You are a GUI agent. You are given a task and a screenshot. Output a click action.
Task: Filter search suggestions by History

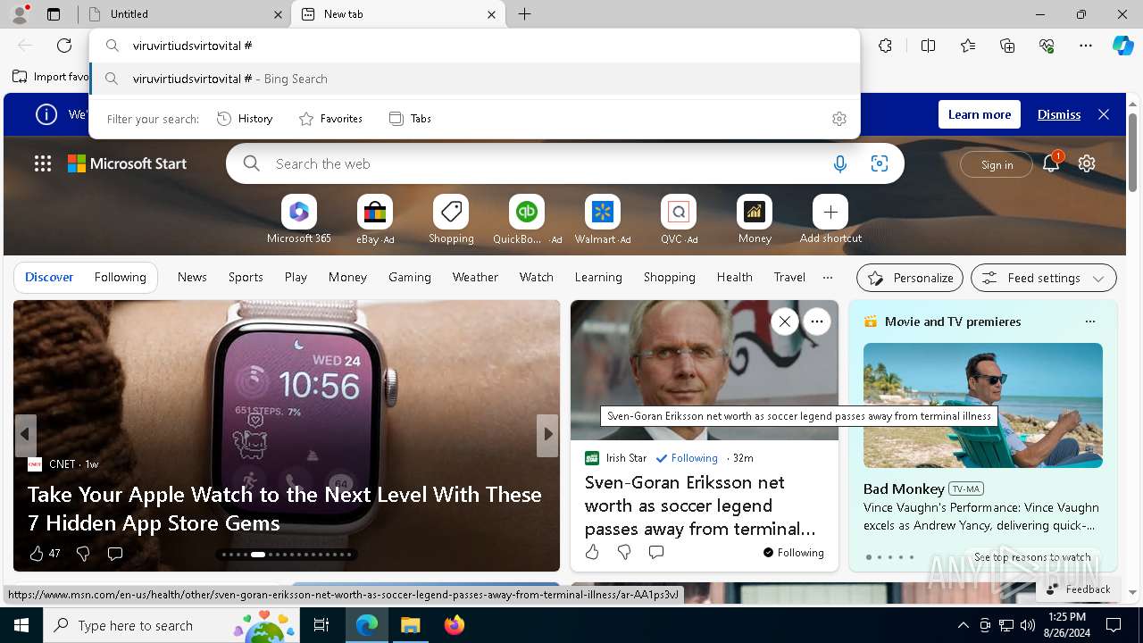(x=245, y=119)
